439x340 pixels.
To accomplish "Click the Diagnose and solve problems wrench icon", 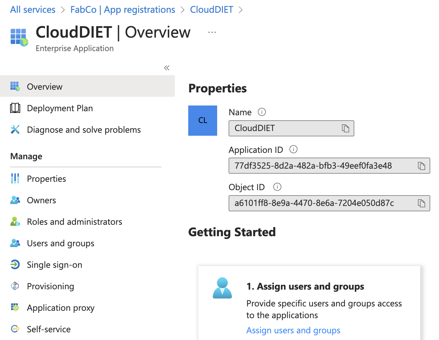I will (x=15, y=129).
